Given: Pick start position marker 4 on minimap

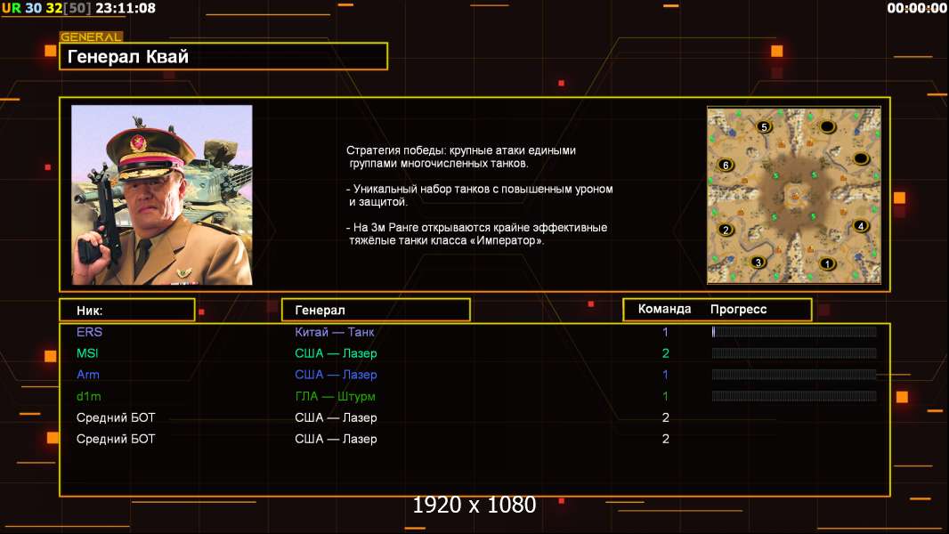Looking at the screenshot, I should pos(861,226).
